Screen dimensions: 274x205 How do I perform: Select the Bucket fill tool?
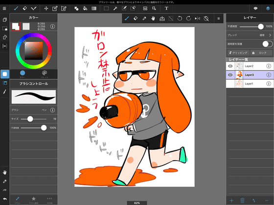pos(85,8)
